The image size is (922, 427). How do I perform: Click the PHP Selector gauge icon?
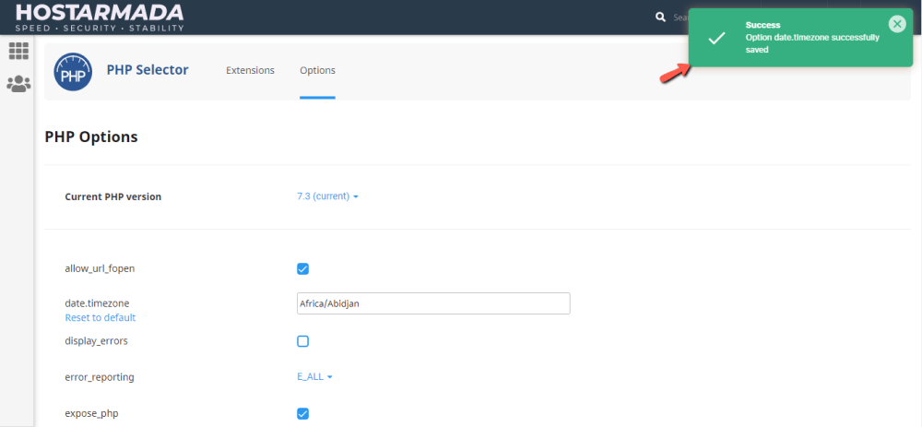point(73,71)
